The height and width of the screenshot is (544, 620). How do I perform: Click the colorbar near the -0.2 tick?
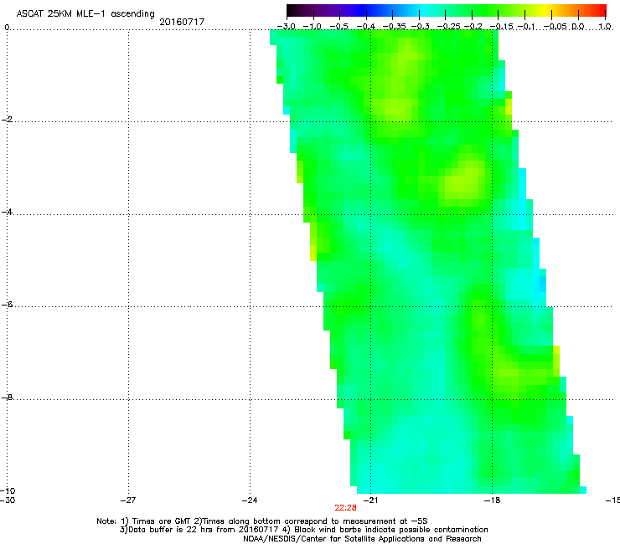coord(472,11)
